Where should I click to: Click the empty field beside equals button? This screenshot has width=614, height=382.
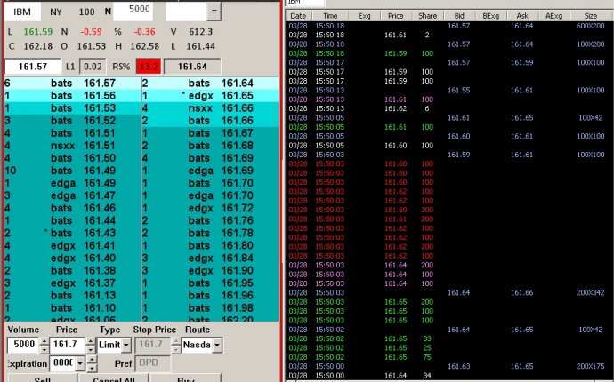186,12
